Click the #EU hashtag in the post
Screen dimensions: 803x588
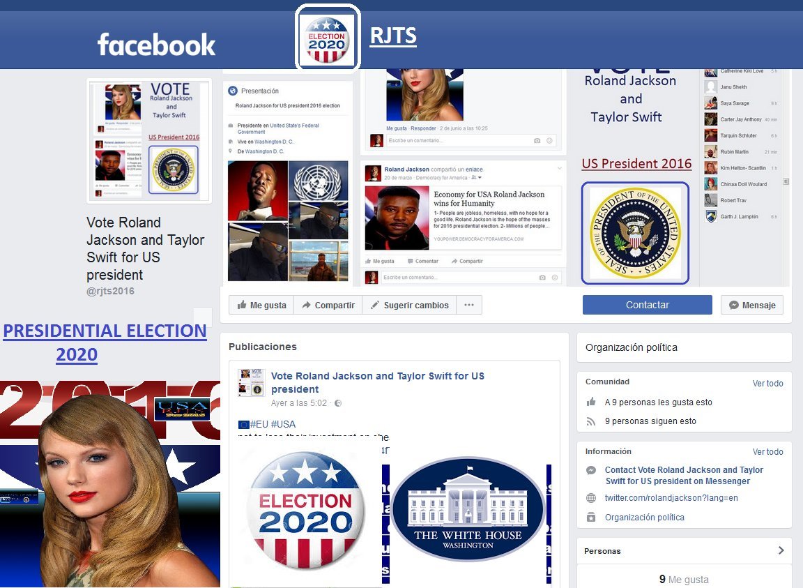point(259,424)
